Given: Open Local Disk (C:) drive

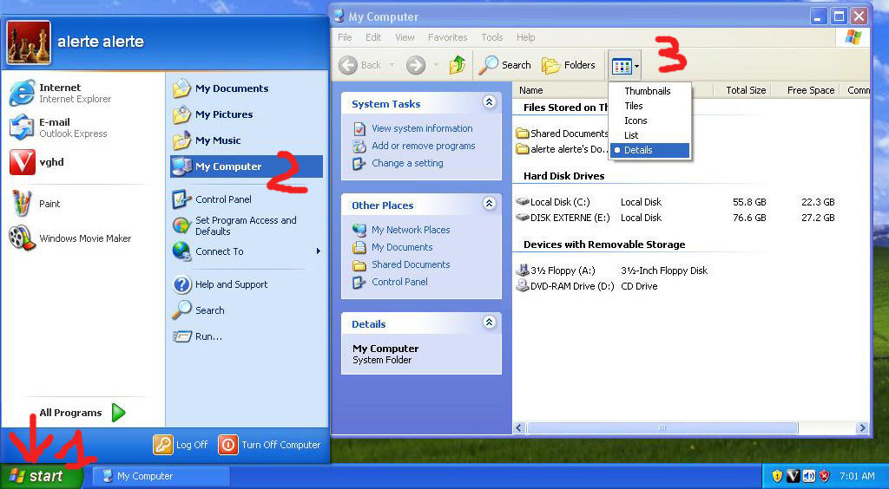Looking at the screenshot, I should [559, 202].
